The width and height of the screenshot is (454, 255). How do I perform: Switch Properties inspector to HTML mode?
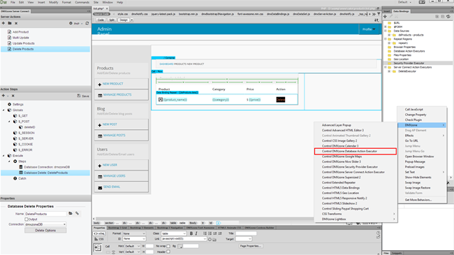pos(99,233)
